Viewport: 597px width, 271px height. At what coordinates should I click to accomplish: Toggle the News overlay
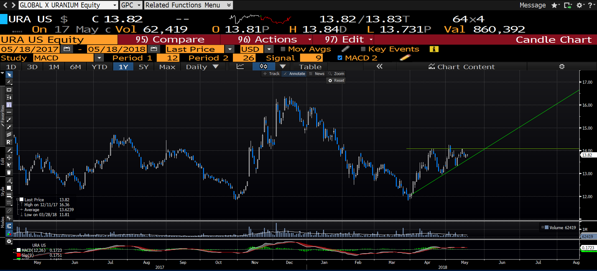(x=317, y=74)
